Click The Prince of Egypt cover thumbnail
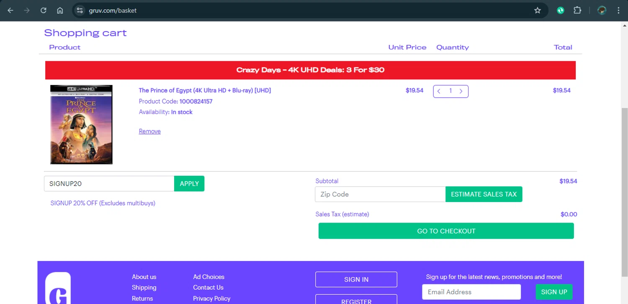 point(81,125)
